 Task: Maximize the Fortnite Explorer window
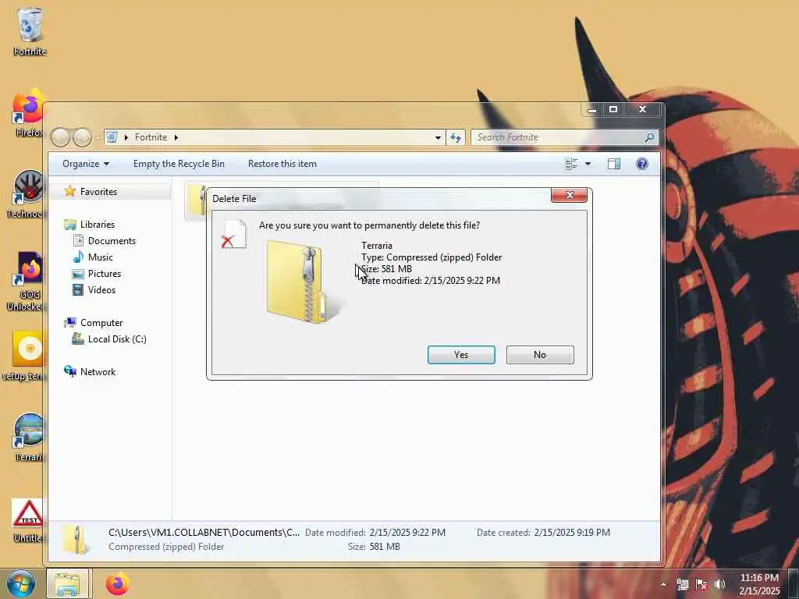613,109
